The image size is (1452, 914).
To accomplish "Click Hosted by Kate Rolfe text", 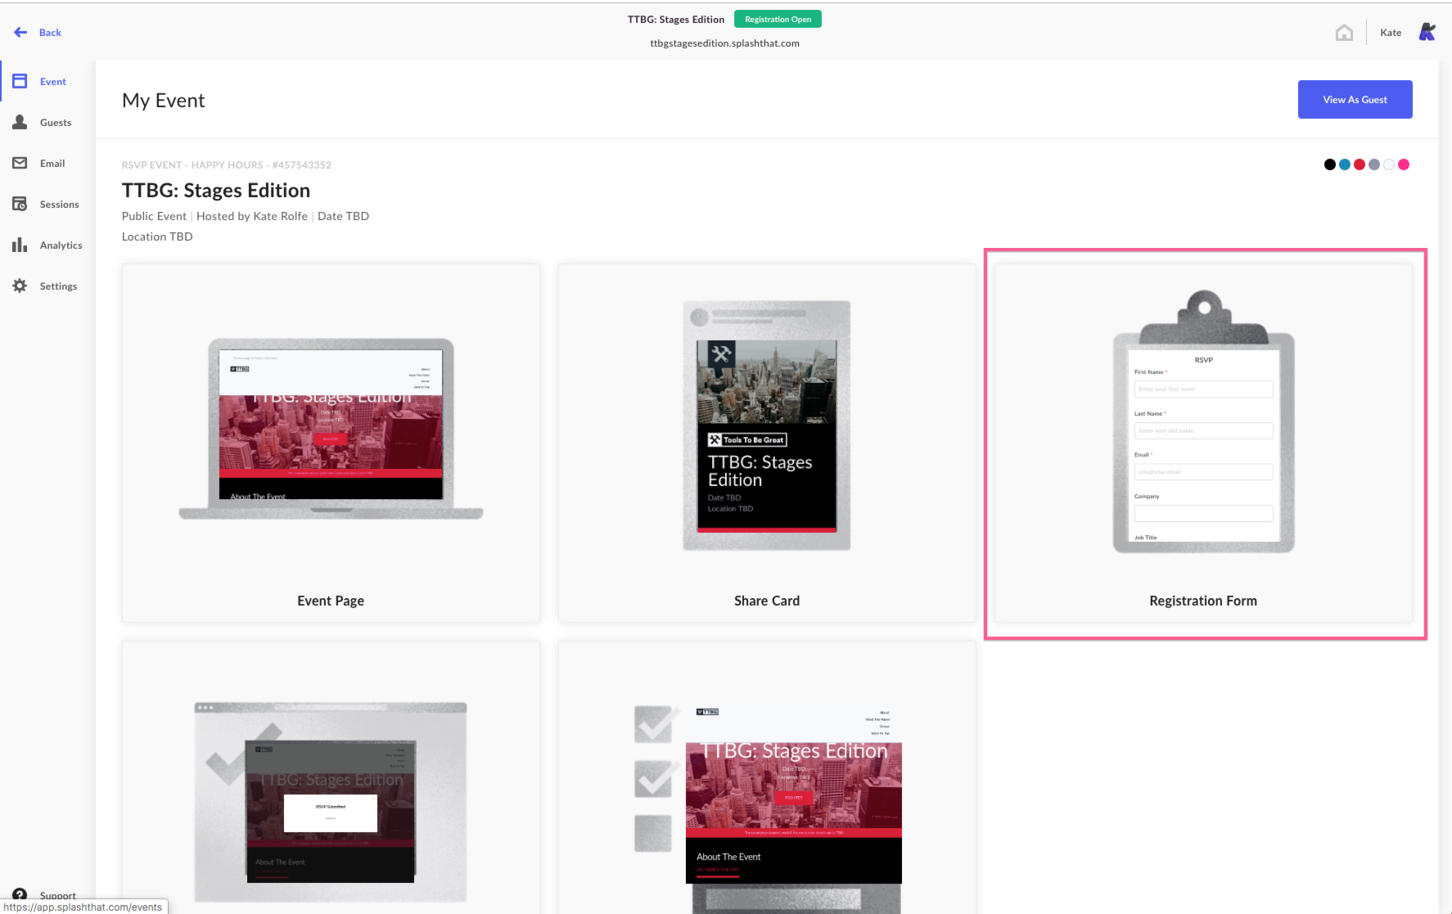I will [x=252, y=216].
